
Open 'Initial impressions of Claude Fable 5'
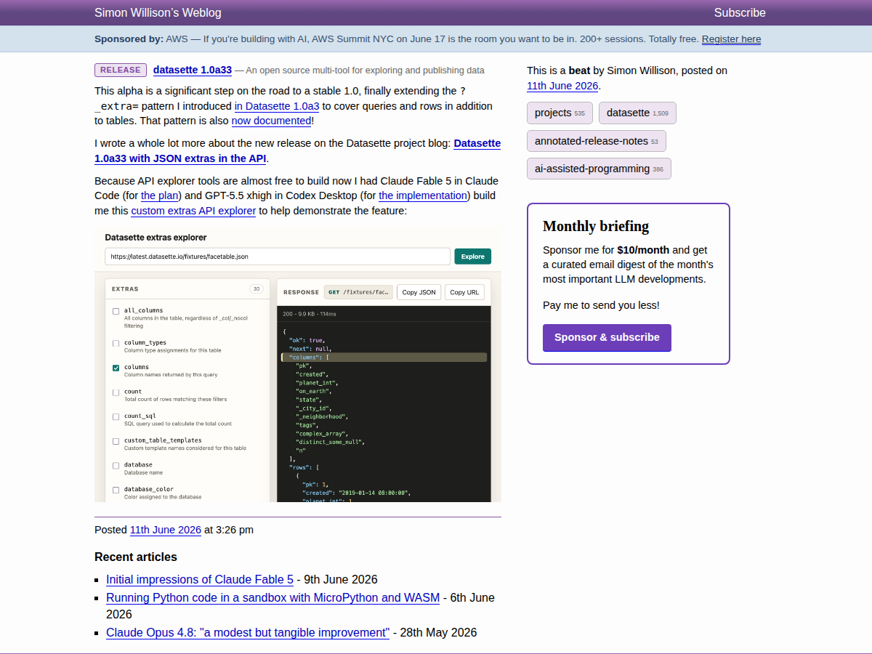200,580
